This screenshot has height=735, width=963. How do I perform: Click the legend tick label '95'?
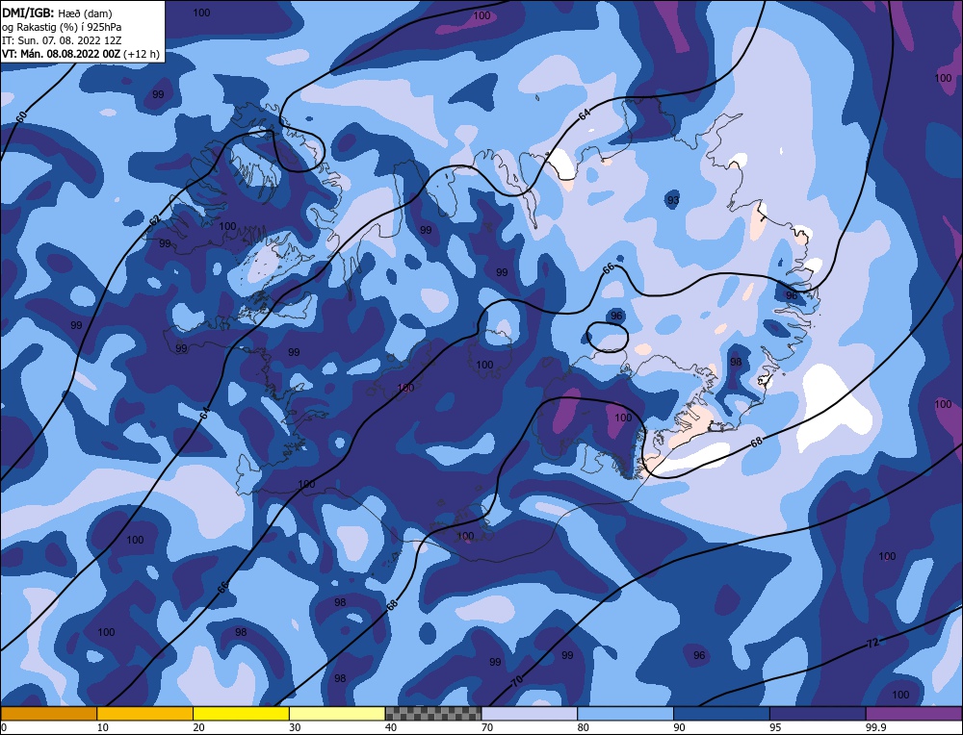pyautogui.click(x=775, y=727)
